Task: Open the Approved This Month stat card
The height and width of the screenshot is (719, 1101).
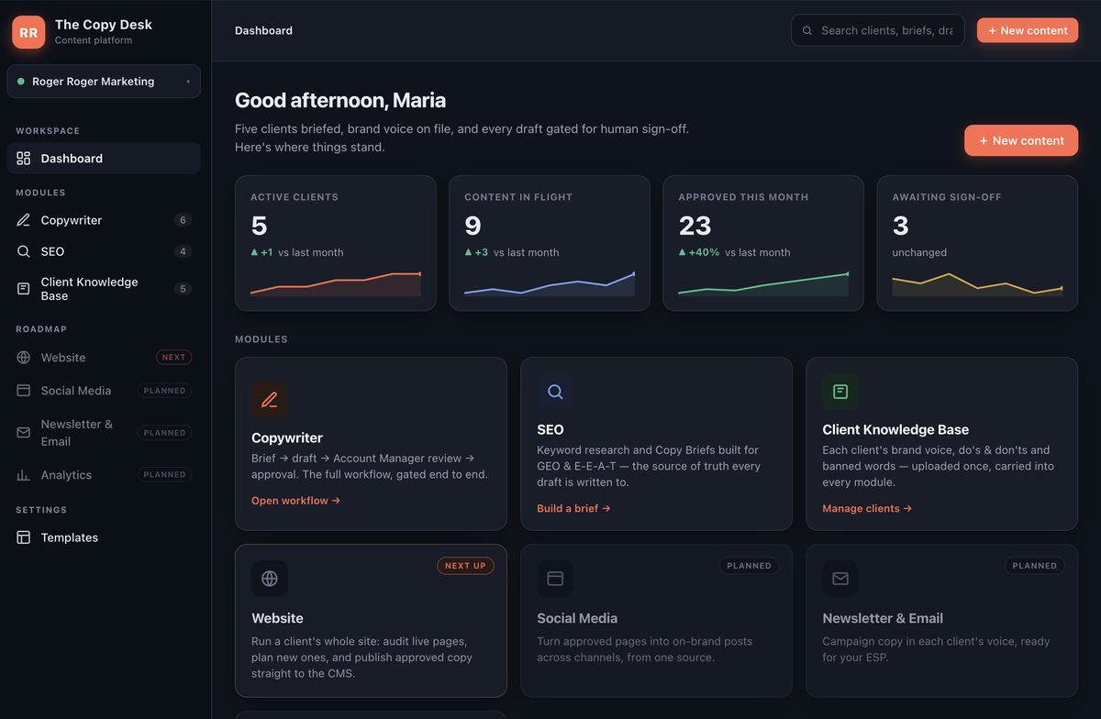Action: click(x=763, y=243)
